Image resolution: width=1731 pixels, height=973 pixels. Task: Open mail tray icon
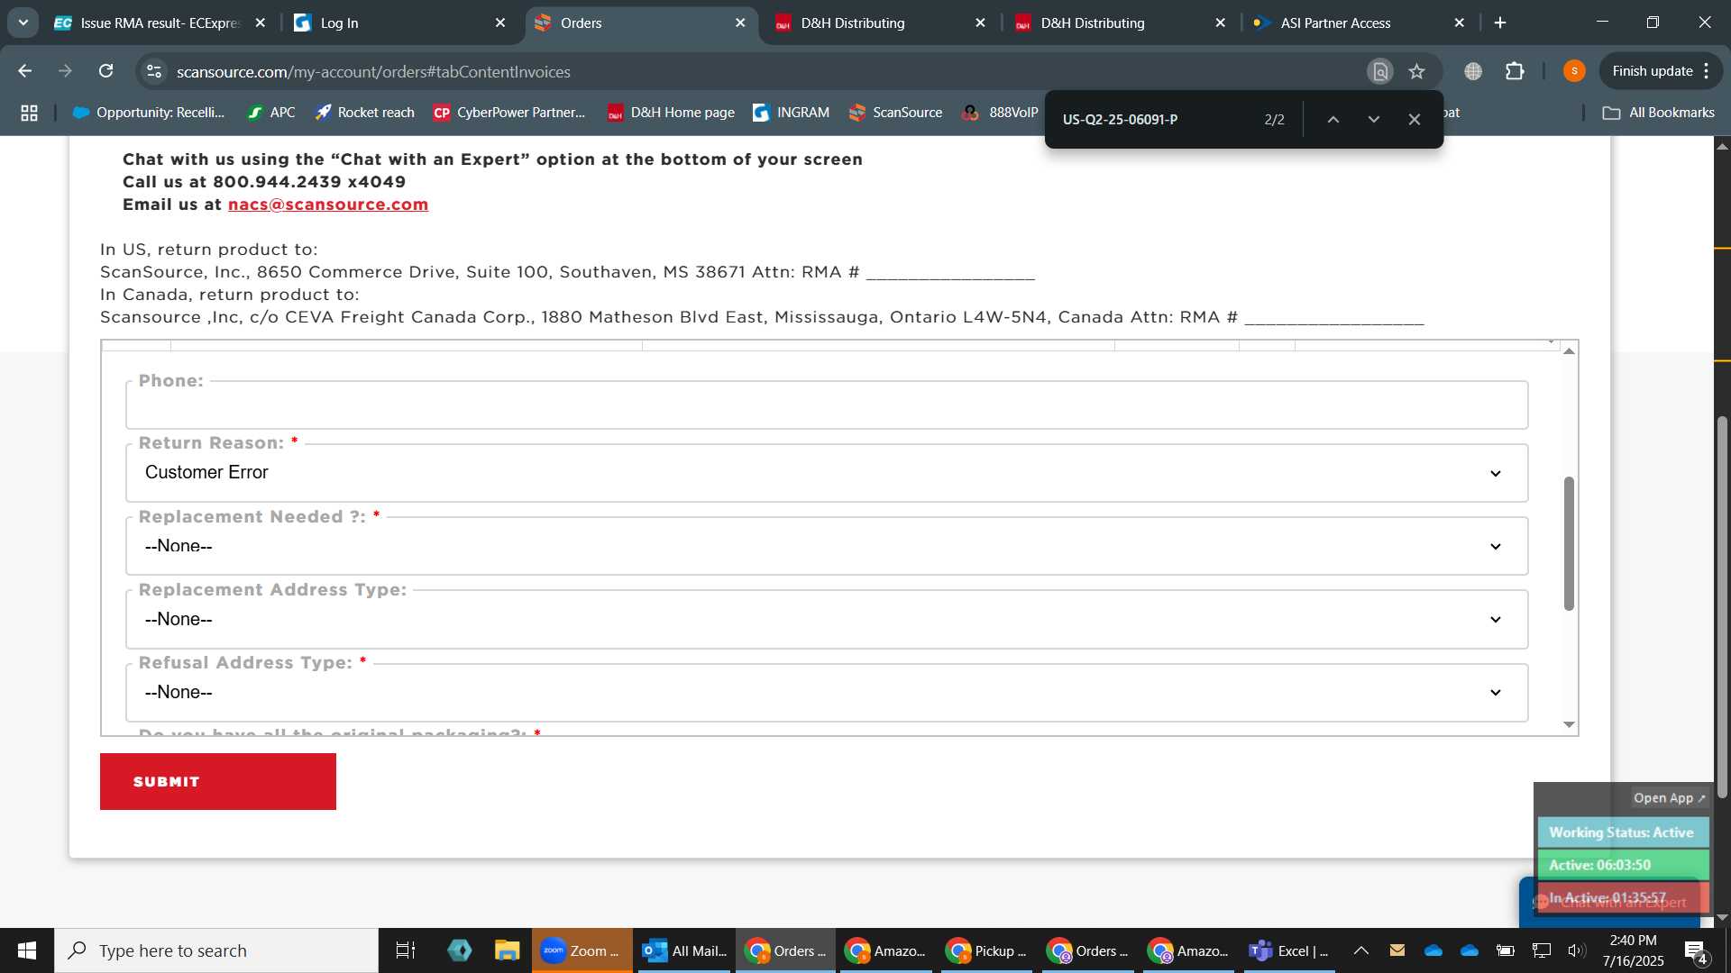tap(1397, 950)
